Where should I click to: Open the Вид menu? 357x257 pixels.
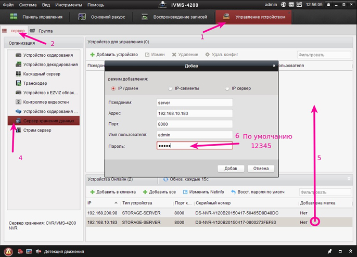(46, 5)
